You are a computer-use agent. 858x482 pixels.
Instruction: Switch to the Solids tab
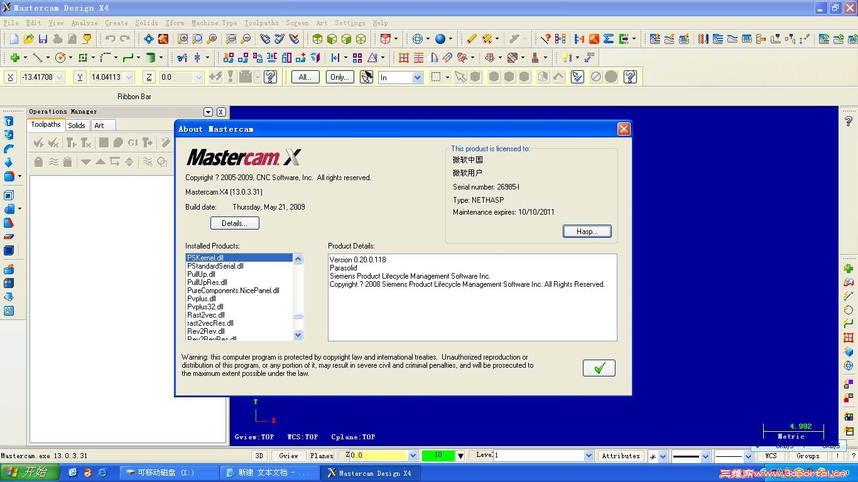77,126
